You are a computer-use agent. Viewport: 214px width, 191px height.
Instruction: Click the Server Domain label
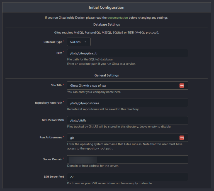pyautogui.click(x=53, y=159)
